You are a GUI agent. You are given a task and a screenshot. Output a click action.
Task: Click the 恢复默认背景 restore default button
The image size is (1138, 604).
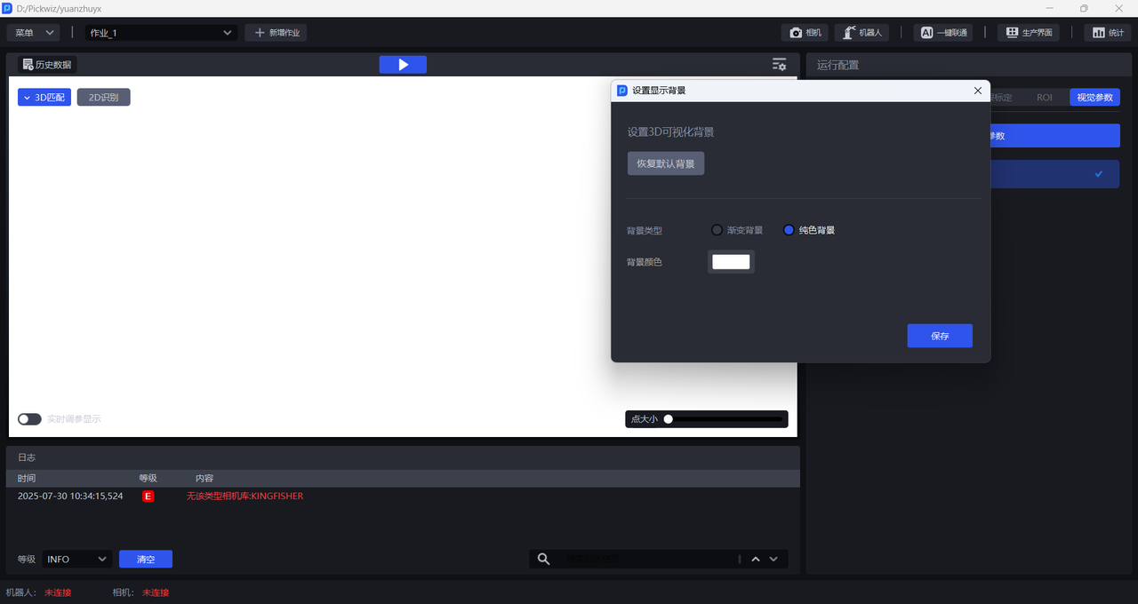pos(665,163)
